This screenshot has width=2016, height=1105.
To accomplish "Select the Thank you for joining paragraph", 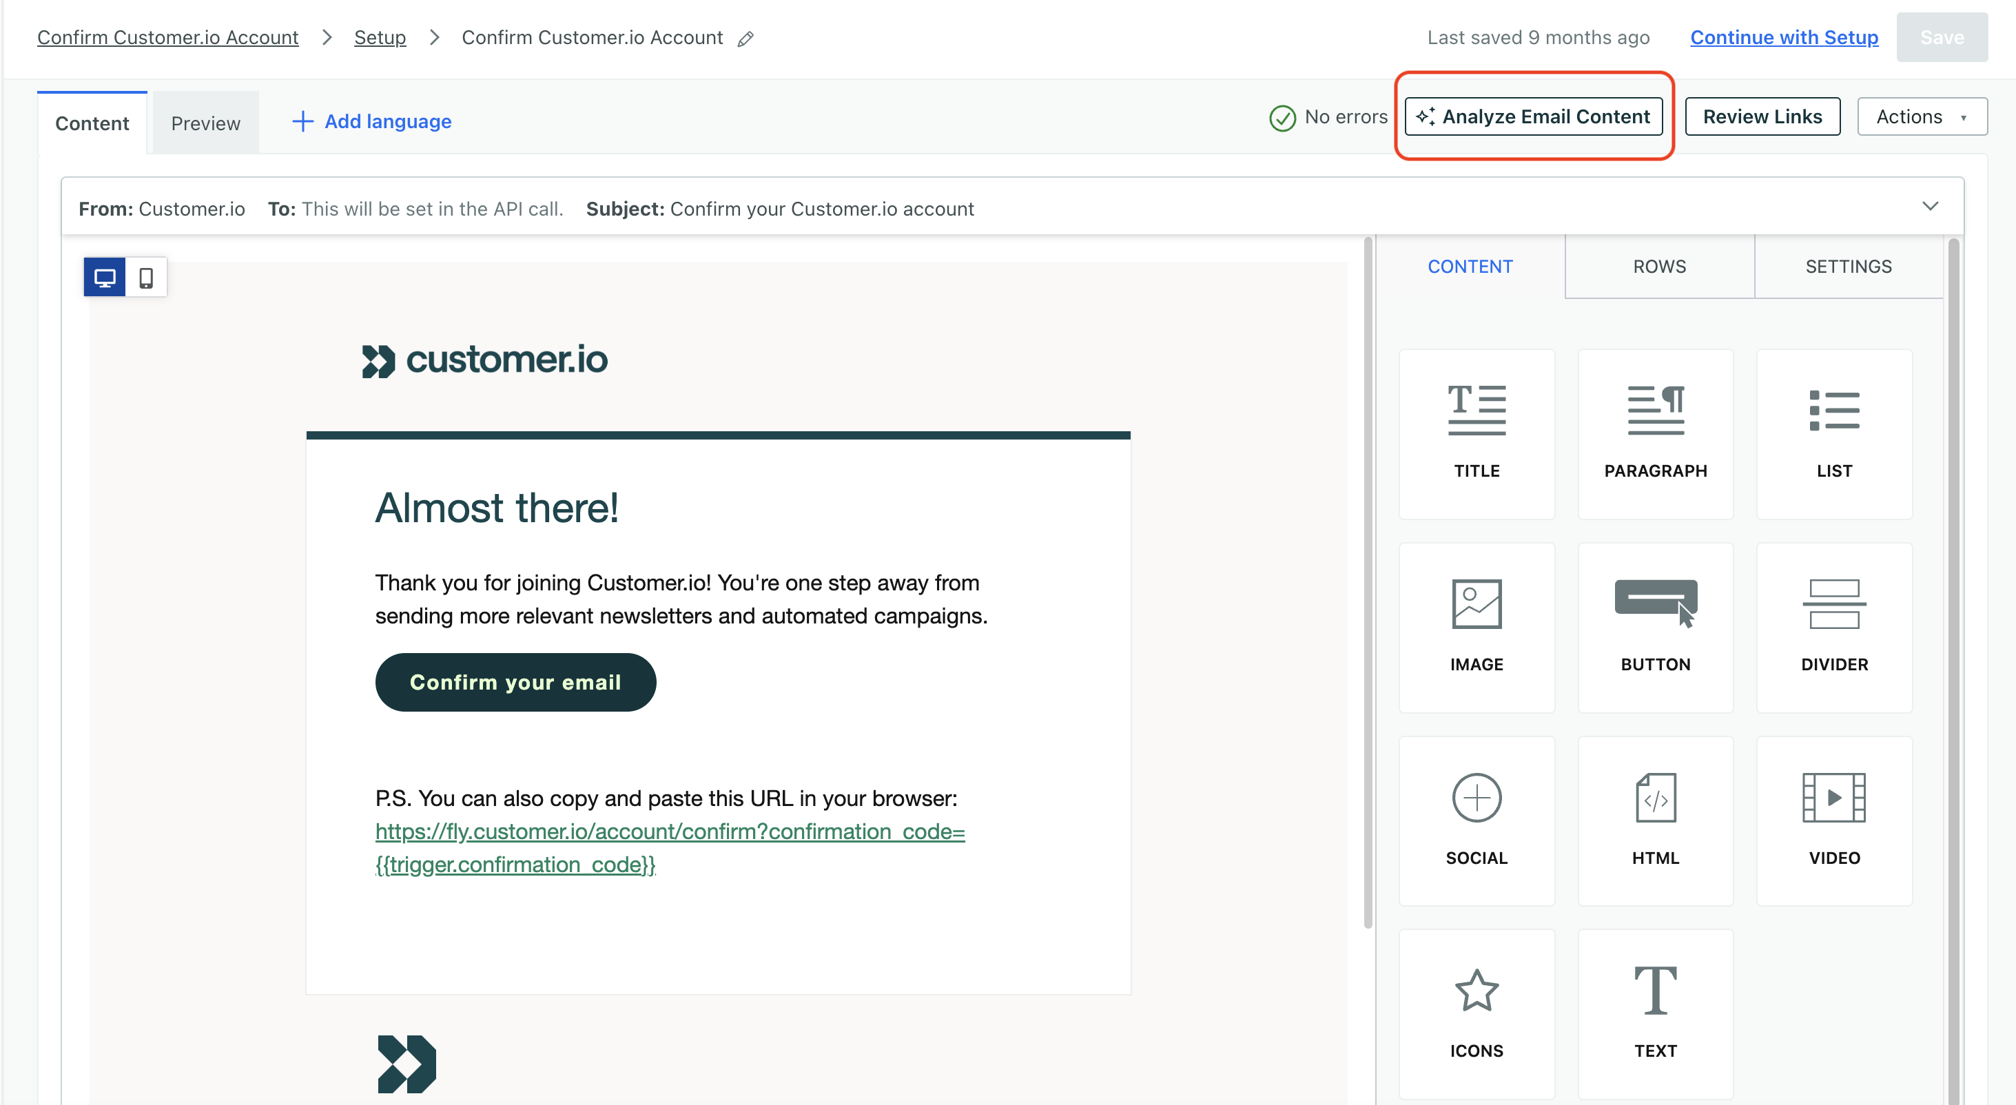I will pos(681,599).
